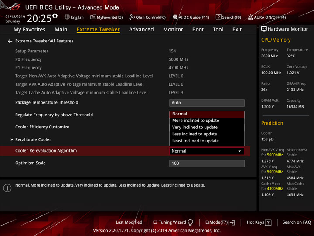This screenshot has height=236, width=314.
Task: Click Prediction heading in Hardware Monitor
Action: (272, 123)
